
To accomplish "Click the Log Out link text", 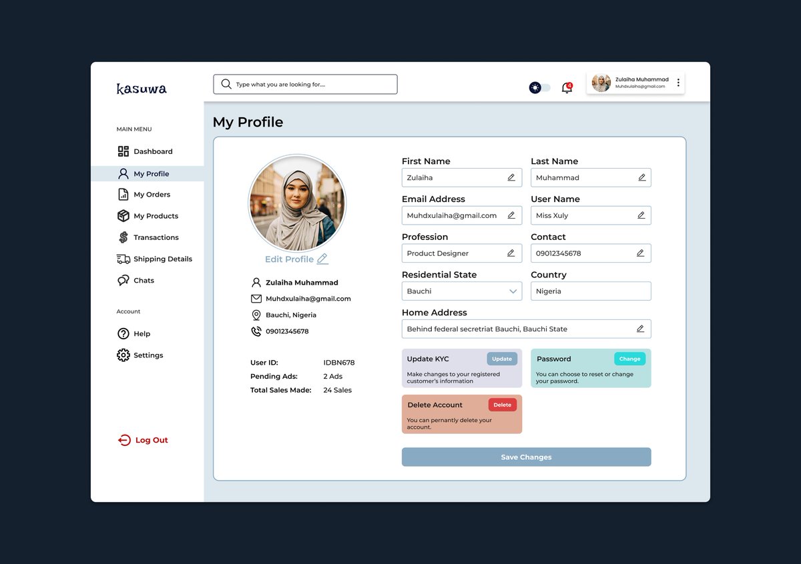I will (152, 440).
